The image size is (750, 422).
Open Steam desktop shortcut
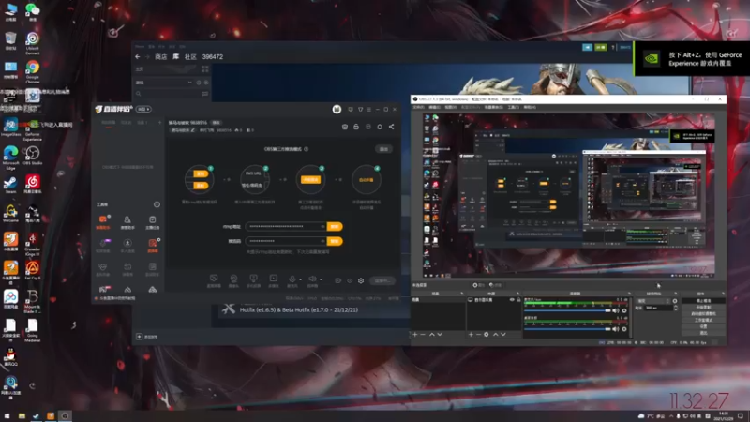[x=10, y=185]
